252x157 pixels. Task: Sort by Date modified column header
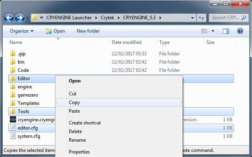[127, 42]
